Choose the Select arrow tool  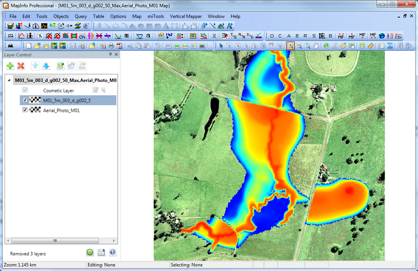click(221, 45)
